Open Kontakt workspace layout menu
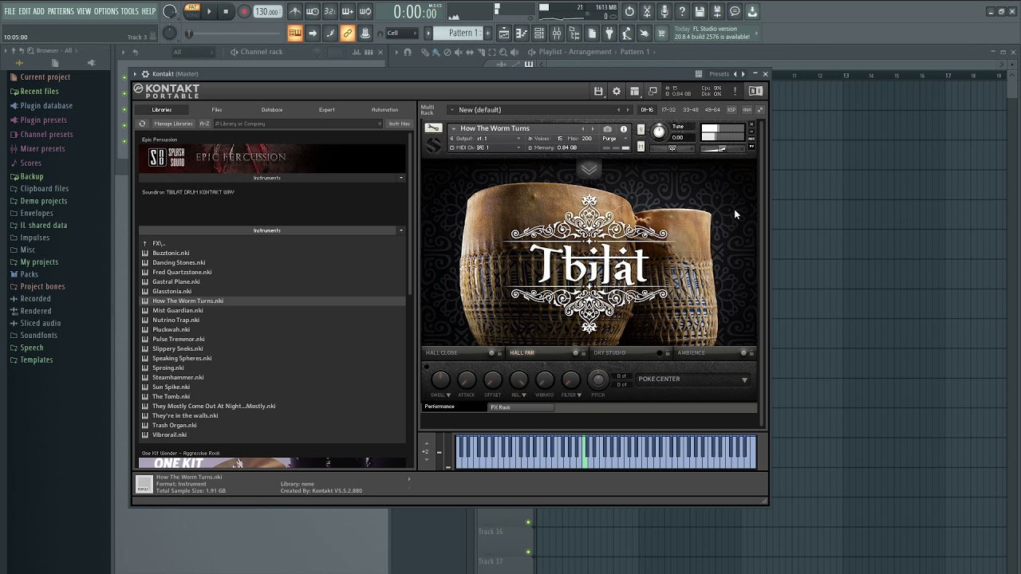 click(x=634, y=91)
